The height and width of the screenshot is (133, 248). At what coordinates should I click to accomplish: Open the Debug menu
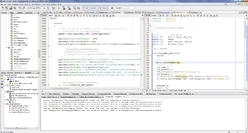(38, 5)
